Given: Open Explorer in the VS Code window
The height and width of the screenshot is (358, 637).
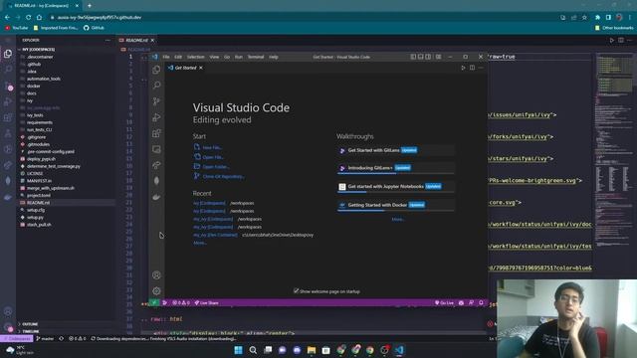Looking at the screenshot, I should pos(156,70).
